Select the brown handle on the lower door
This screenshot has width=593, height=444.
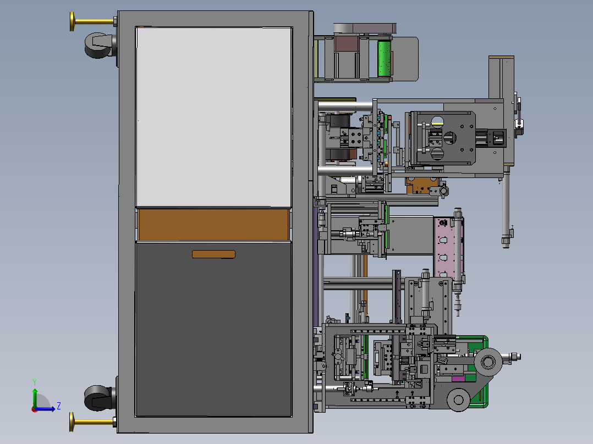tap(213, 254)
